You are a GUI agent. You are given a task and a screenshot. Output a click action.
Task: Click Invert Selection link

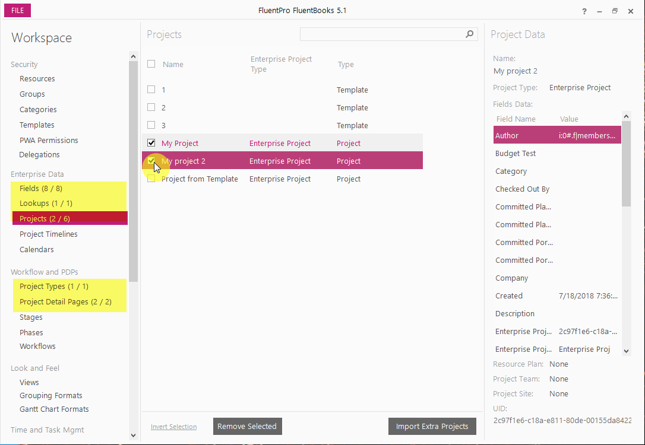[173, 427]
